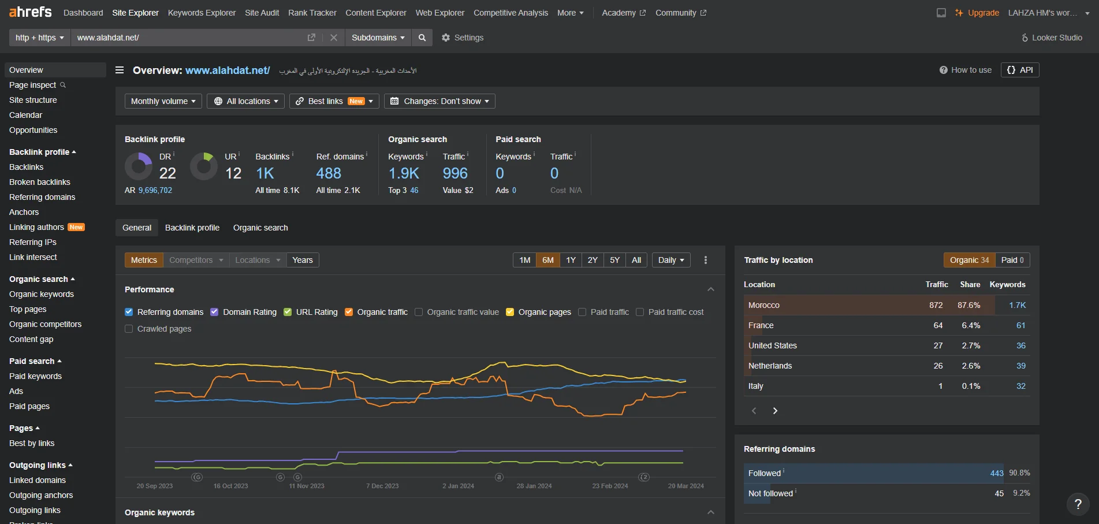Toggle sidebar with the hamburger menu icon
The image size is (1099, 524).
pyautogui.click(x=120, y=70)
